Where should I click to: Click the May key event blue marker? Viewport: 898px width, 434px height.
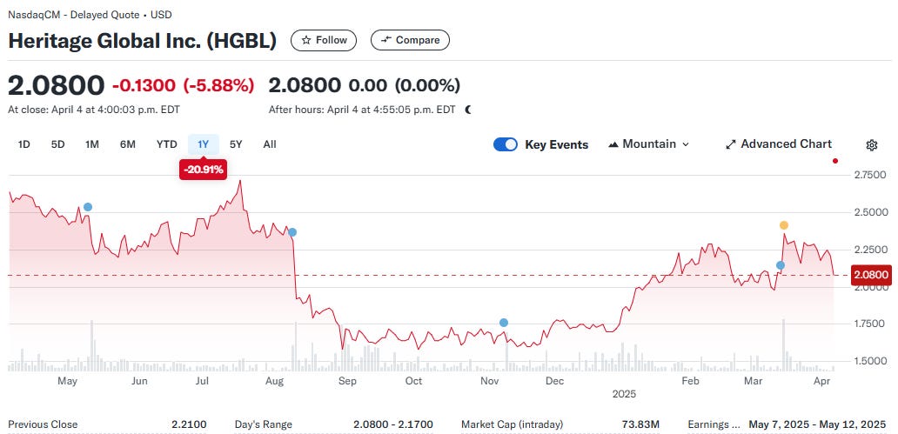tap(88, 207)
